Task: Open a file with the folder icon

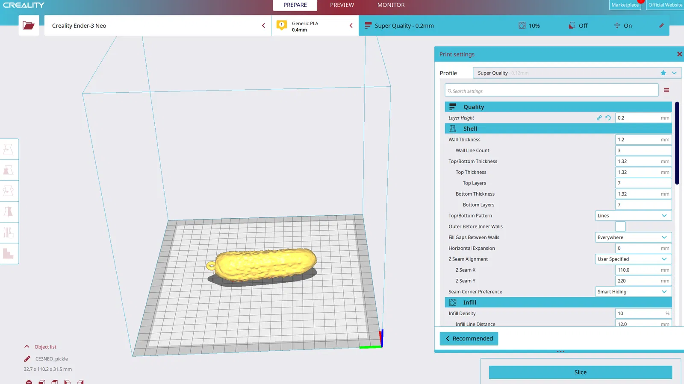Action: click(x=29, y=26)
